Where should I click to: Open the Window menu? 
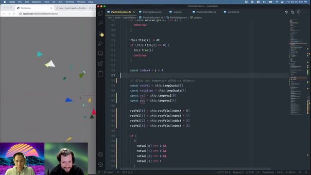[x=81, y=2]
